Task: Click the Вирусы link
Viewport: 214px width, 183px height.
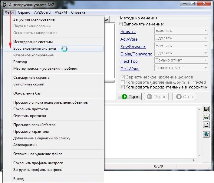Action: (x=128, y=32)
